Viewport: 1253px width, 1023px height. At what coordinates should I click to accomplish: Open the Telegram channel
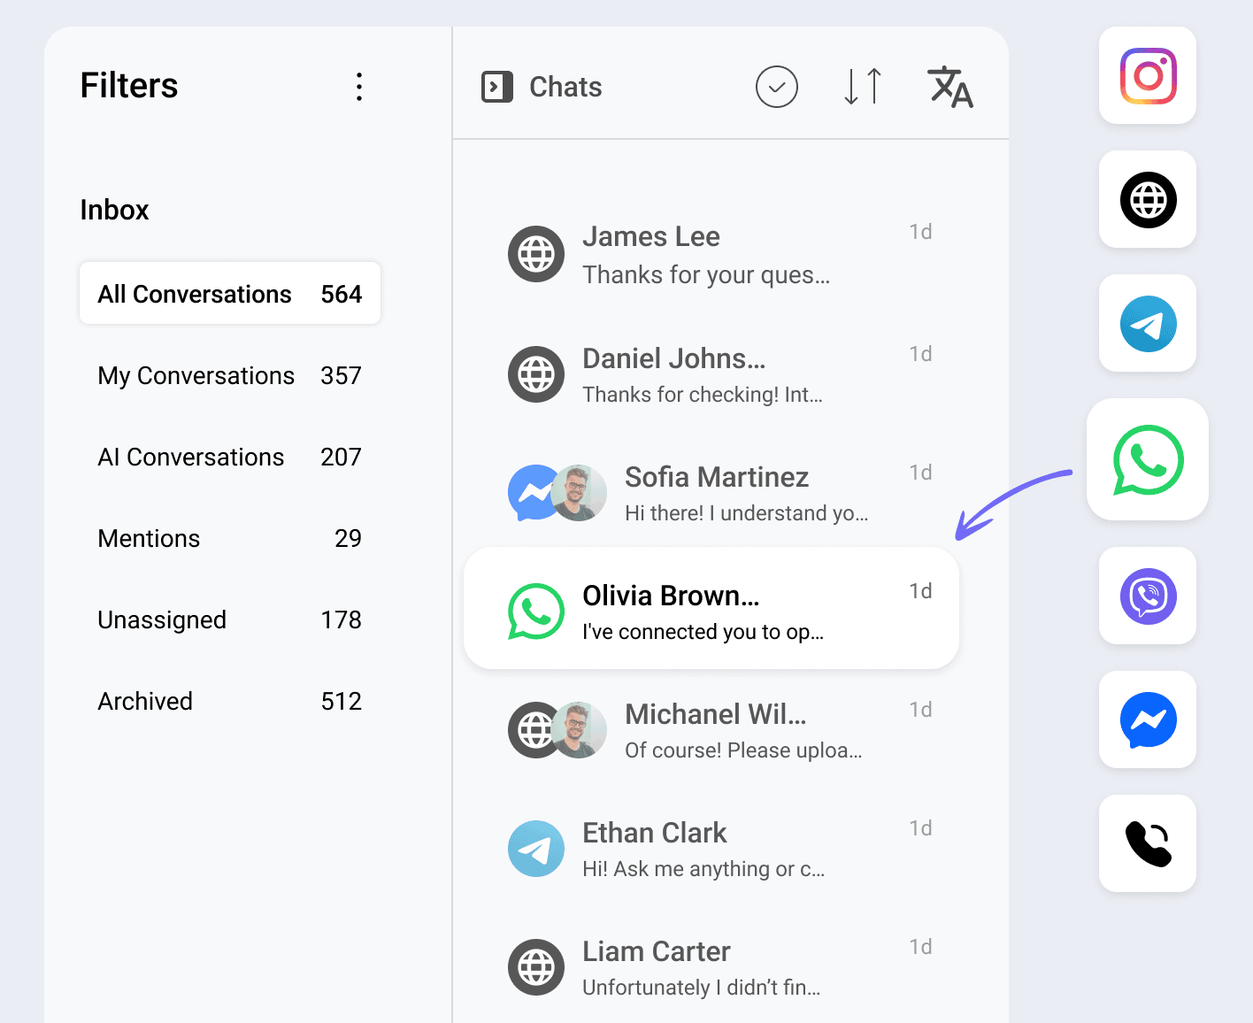(x=1147, y=324)
